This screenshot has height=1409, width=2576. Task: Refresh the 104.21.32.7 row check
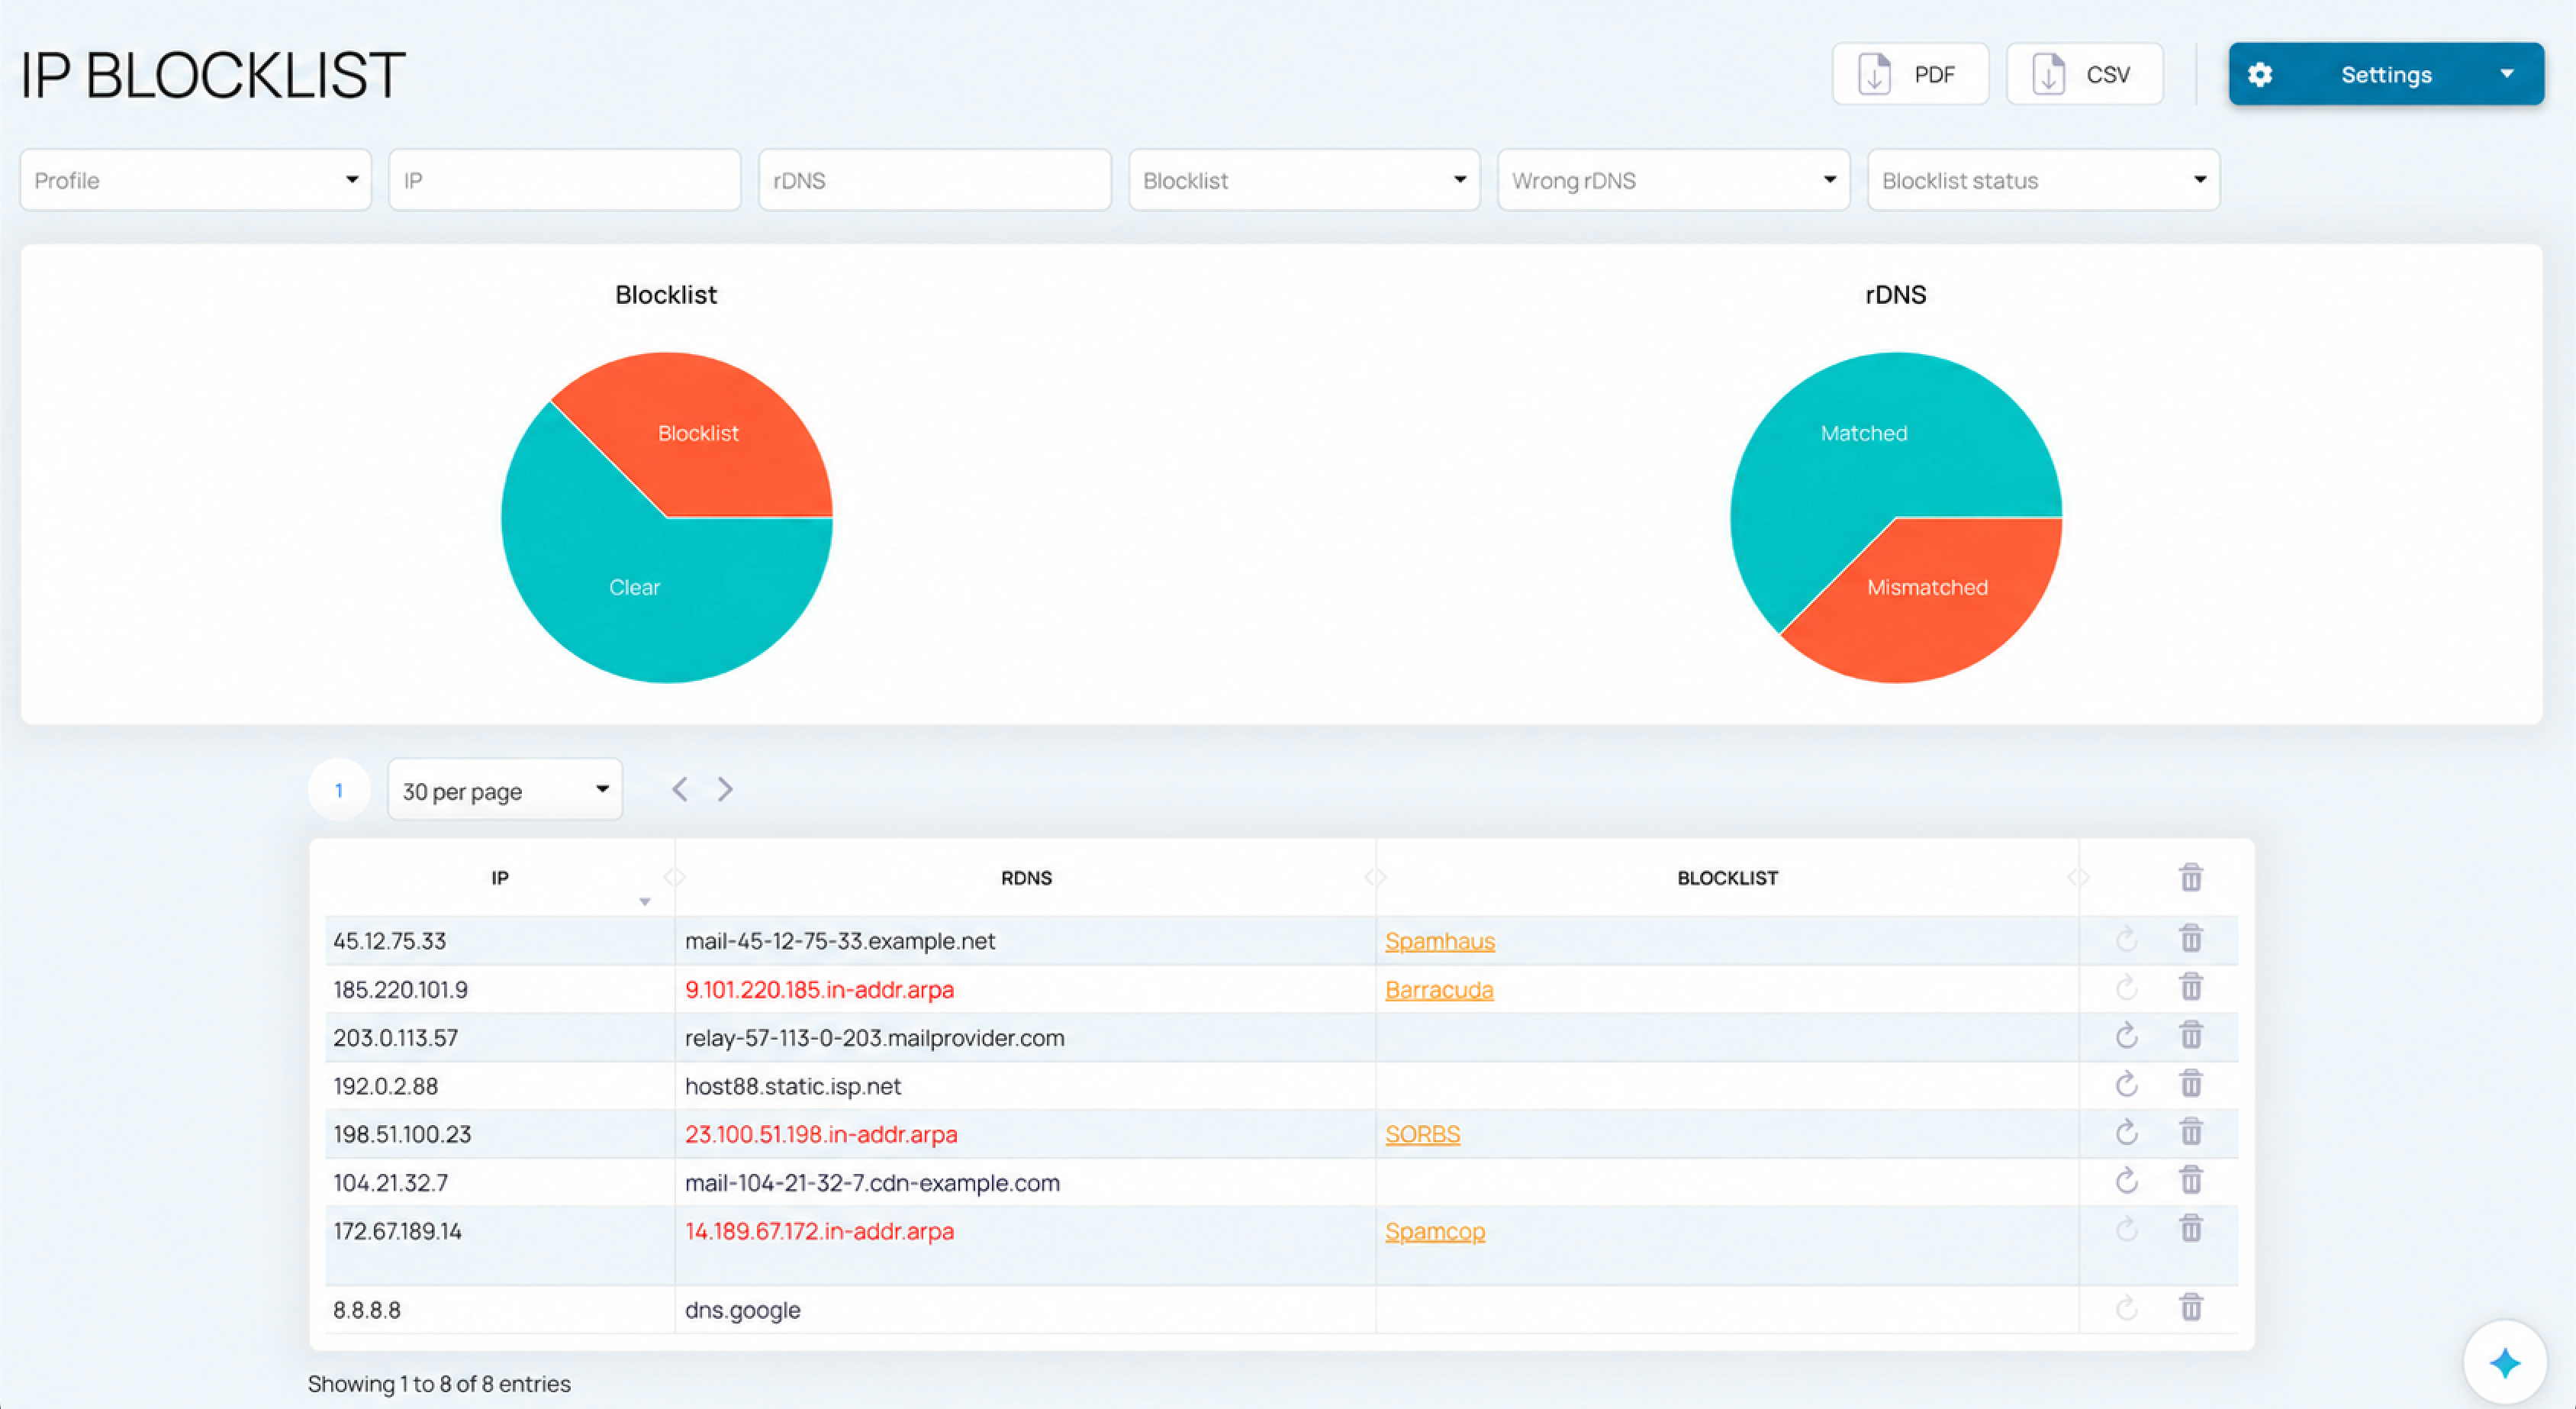[2126, 1181]
